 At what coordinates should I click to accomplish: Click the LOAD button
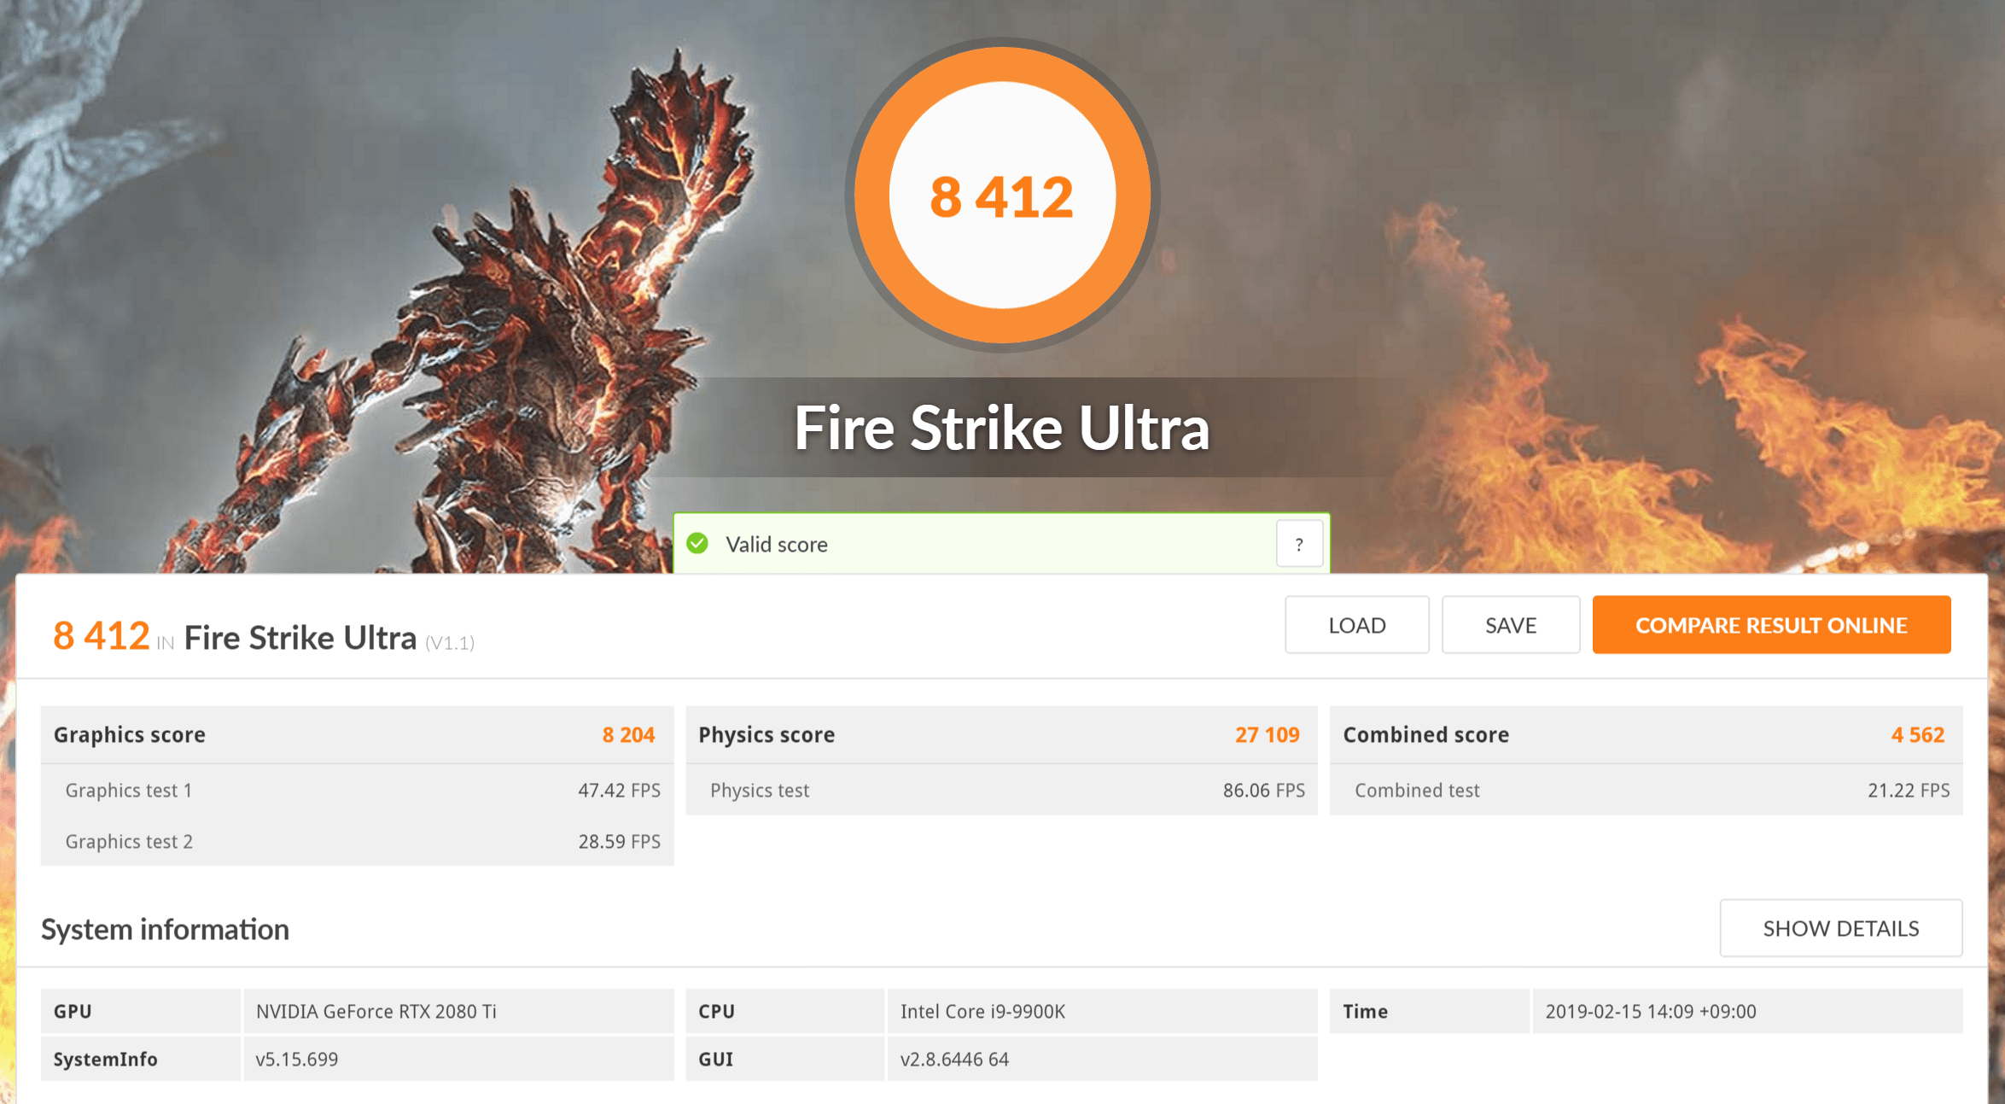[x=1356, y=625]
